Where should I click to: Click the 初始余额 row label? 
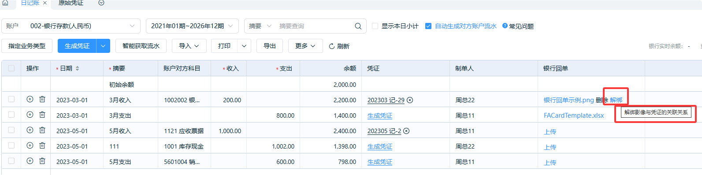122,85
